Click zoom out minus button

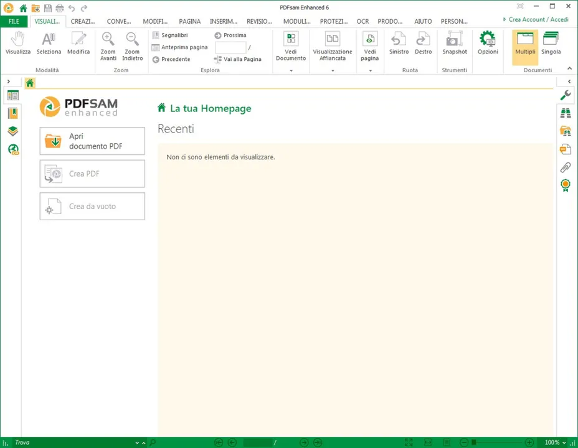click(x=465, y=442)
